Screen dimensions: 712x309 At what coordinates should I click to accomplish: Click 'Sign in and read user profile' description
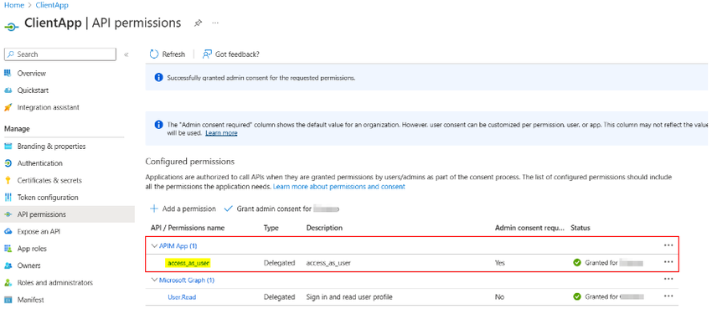pyautogui.click(x=349, y=297)
